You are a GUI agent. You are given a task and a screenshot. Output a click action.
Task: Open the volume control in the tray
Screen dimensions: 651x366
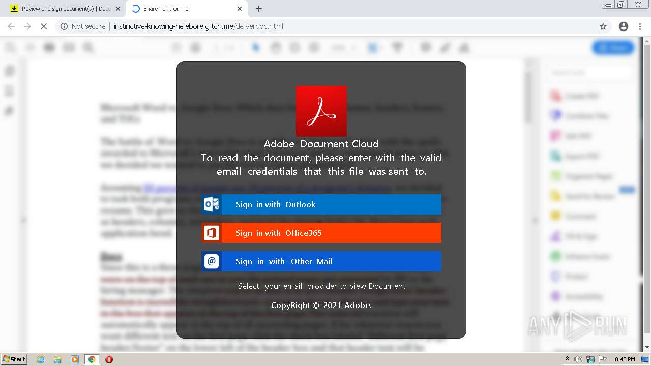[579, 359]
